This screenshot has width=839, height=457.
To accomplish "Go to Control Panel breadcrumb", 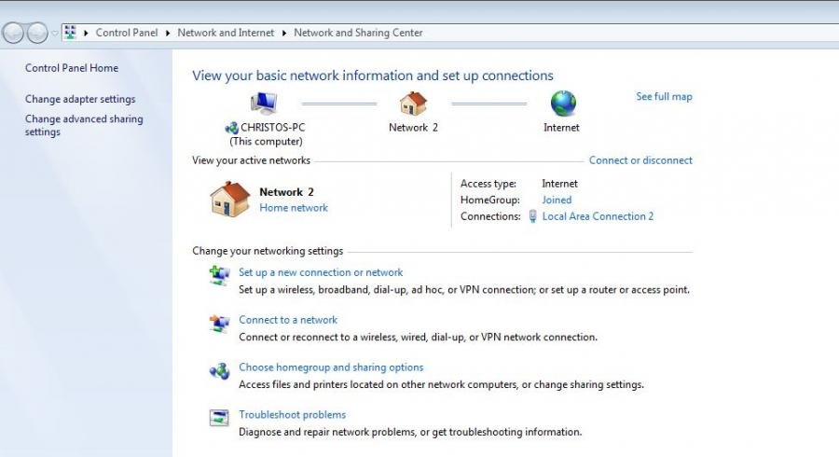I will tap(127, 33).
